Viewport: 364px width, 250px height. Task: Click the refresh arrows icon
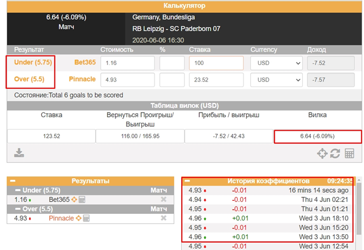coord(336,154)
